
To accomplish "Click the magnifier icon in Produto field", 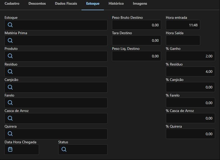I will coord(10,56).
